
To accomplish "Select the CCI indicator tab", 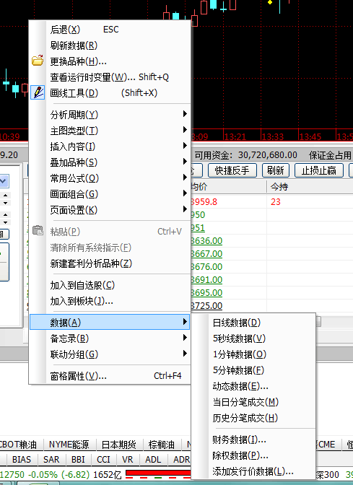I will (x=103, y=459).
